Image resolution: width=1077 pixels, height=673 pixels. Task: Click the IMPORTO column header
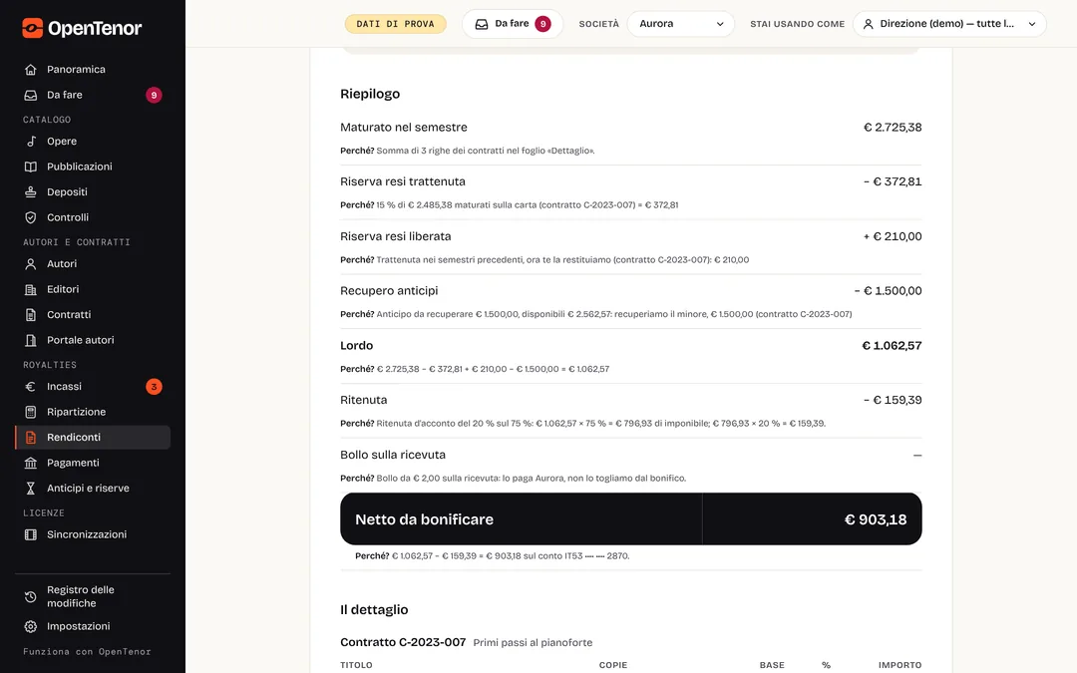pos(899,665)
